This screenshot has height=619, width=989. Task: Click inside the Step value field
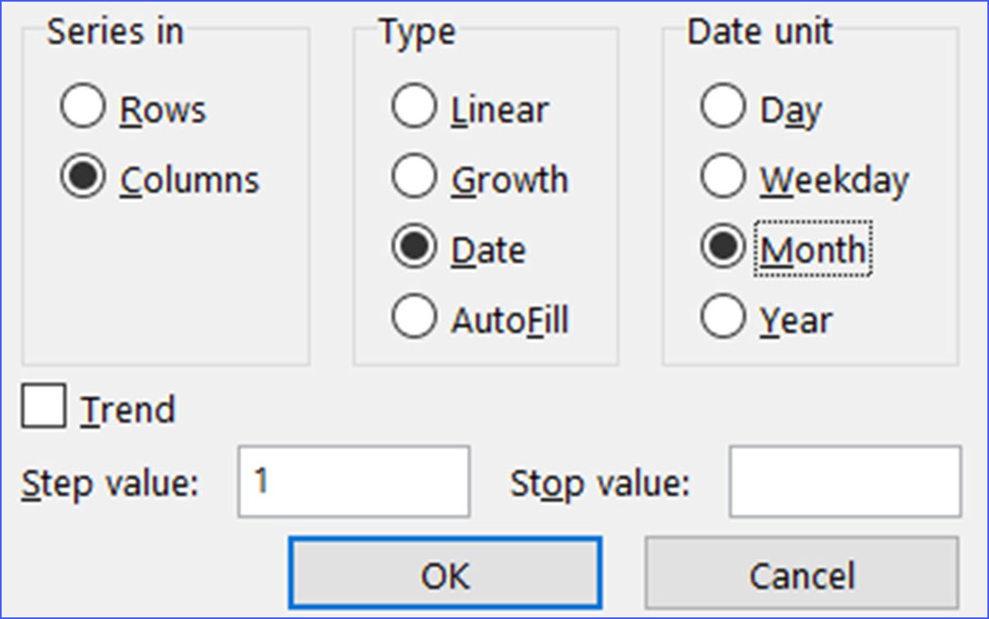click(353, 483)
